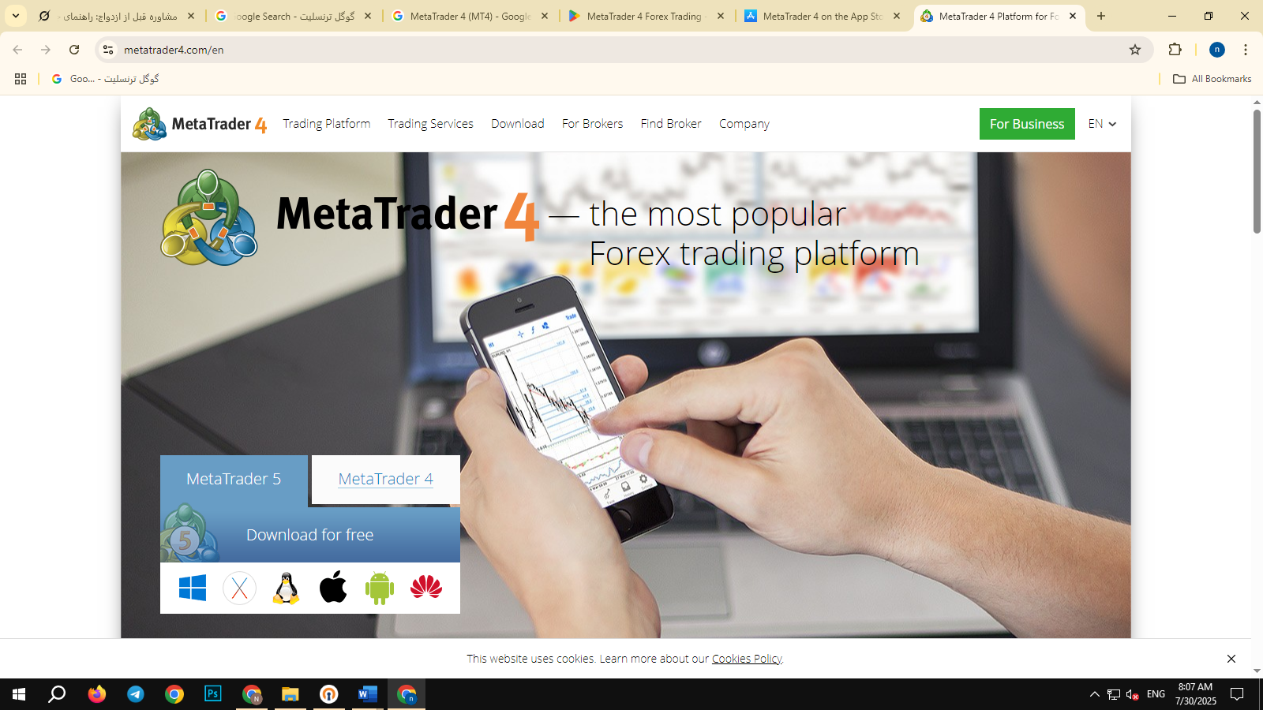Open the Company menu item
The width and height of the screenshot is (1263, 710).
click(744, 124)
